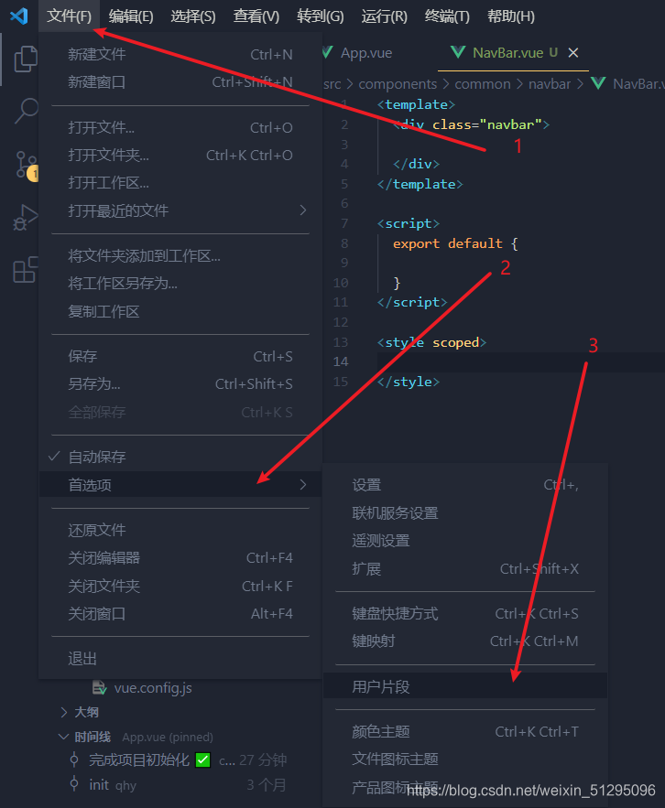
Task: Choose 打开文件... menu entry
Action: 180,127
